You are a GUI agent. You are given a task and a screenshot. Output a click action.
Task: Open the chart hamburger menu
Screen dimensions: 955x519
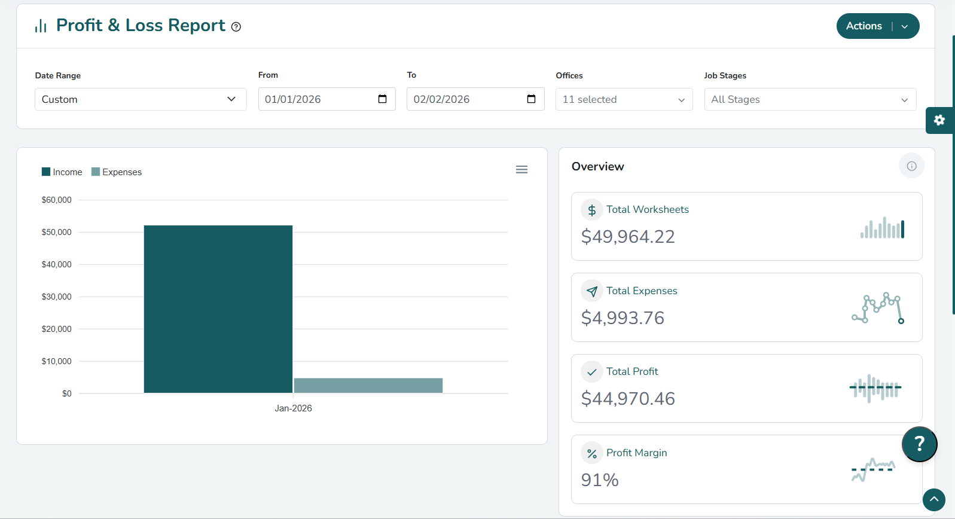click(x=521, y=170)
